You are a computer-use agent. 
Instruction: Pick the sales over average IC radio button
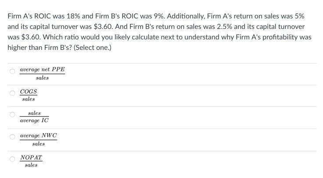tap(12, 114)
